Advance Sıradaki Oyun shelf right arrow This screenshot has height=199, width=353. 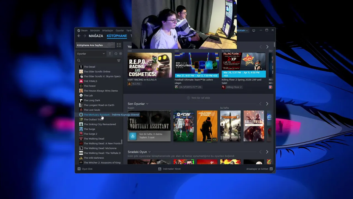point(267,152)
